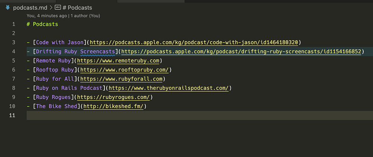This screenshot has height=157, width=373.
Task: Click the Rooftop Ruby link text
Action: [55, 70]
